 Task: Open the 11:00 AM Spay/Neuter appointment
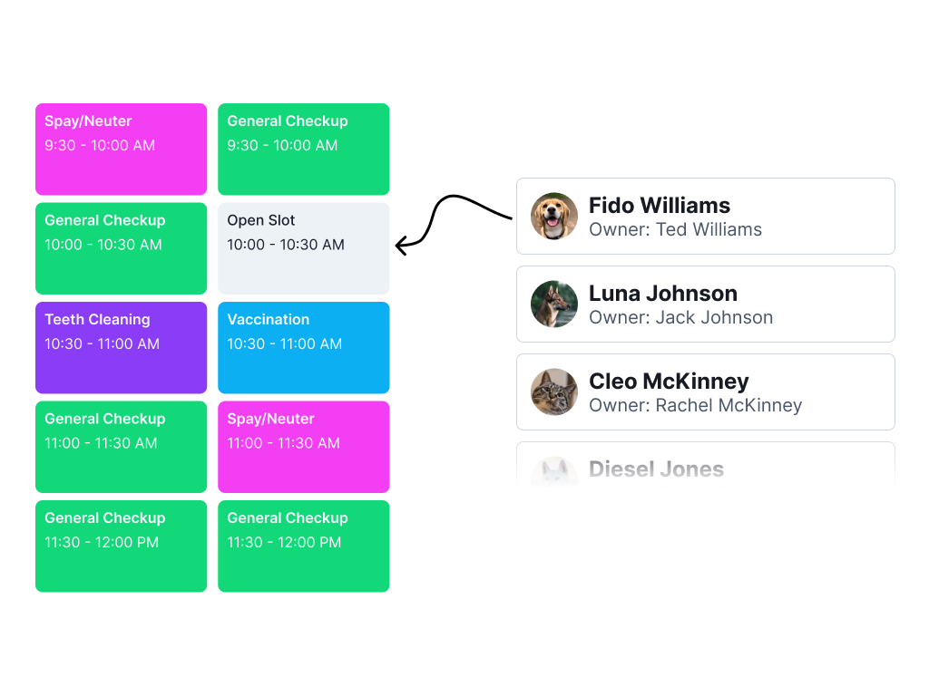tap(303, 447)
